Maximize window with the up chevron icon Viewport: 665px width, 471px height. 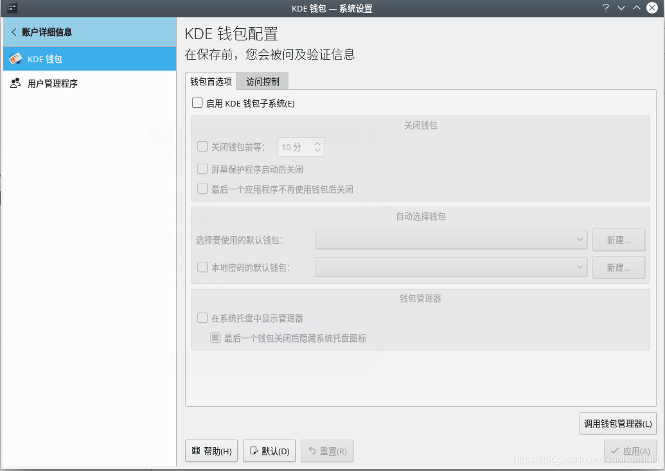pos(637,8)
